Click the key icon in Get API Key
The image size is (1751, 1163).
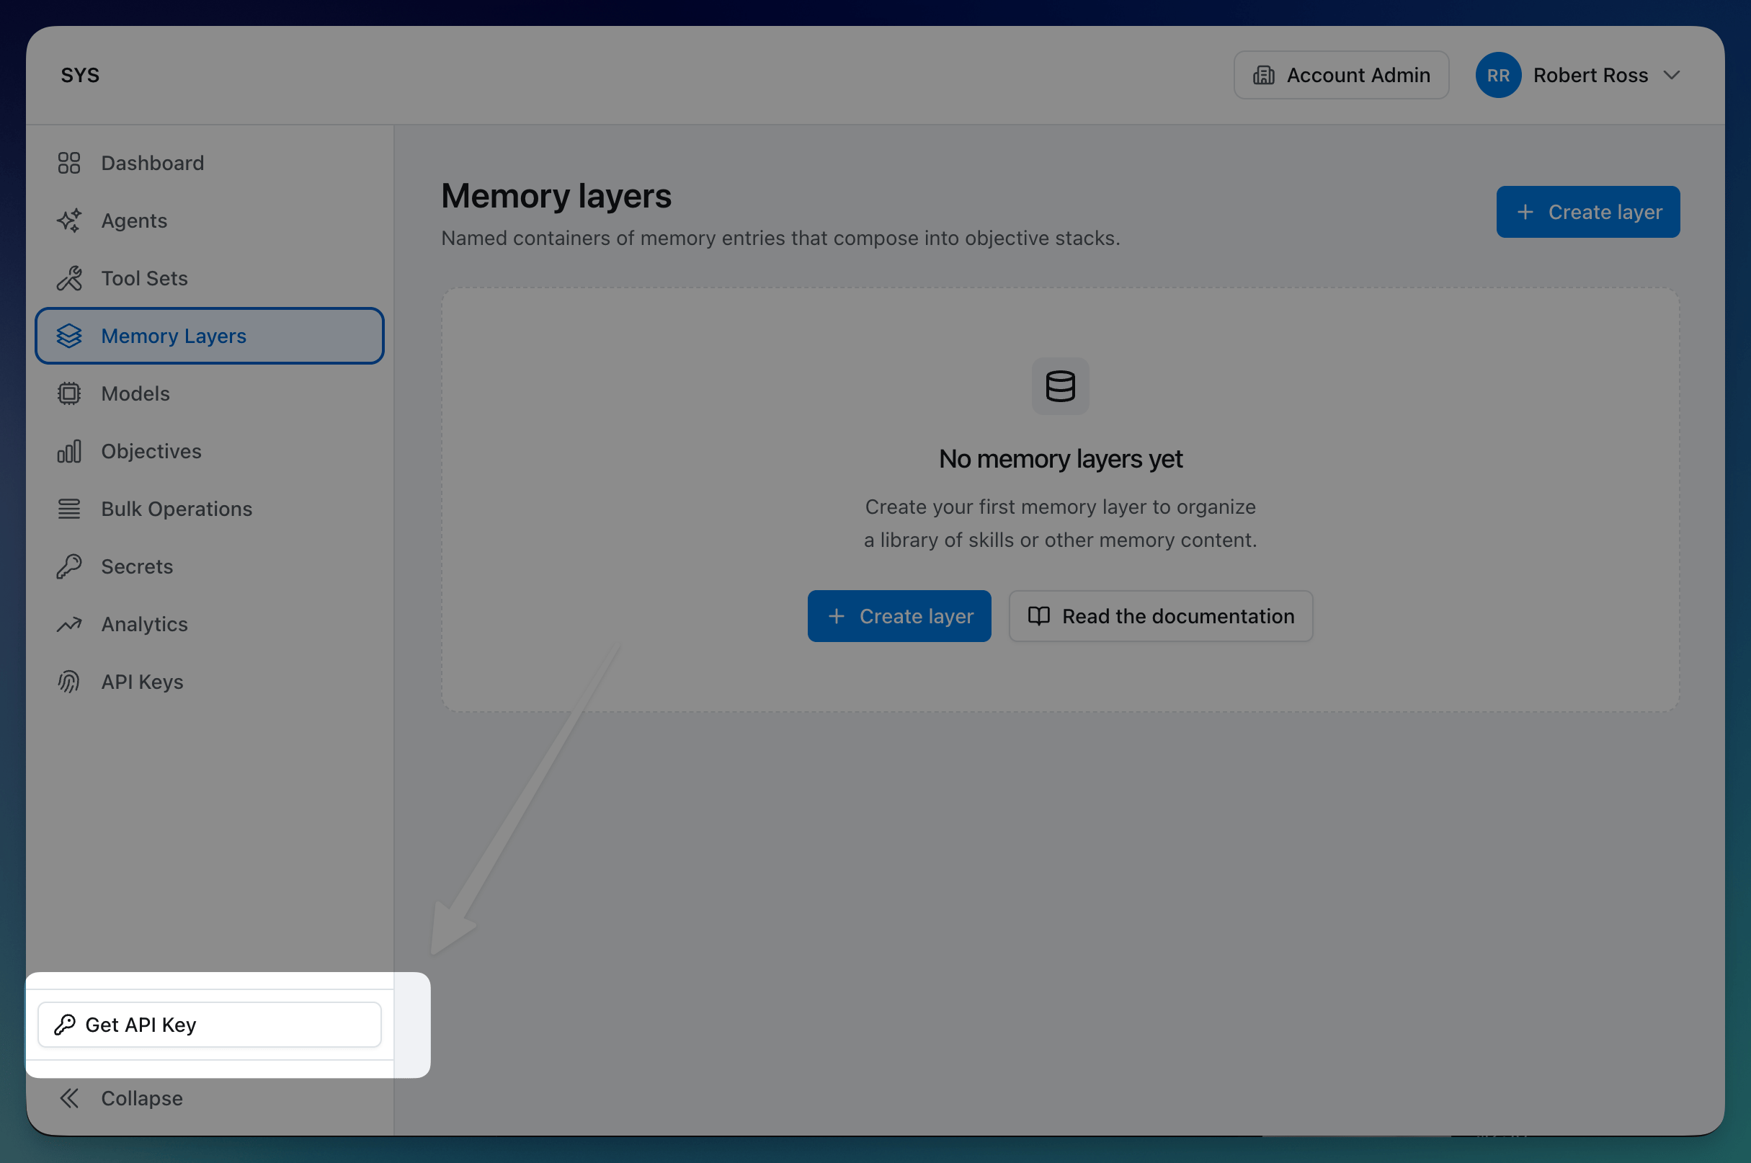(x=65, y=1025)
